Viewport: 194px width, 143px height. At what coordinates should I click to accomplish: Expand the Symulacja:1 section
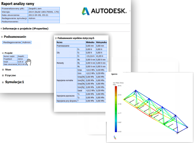pos(3,82)
